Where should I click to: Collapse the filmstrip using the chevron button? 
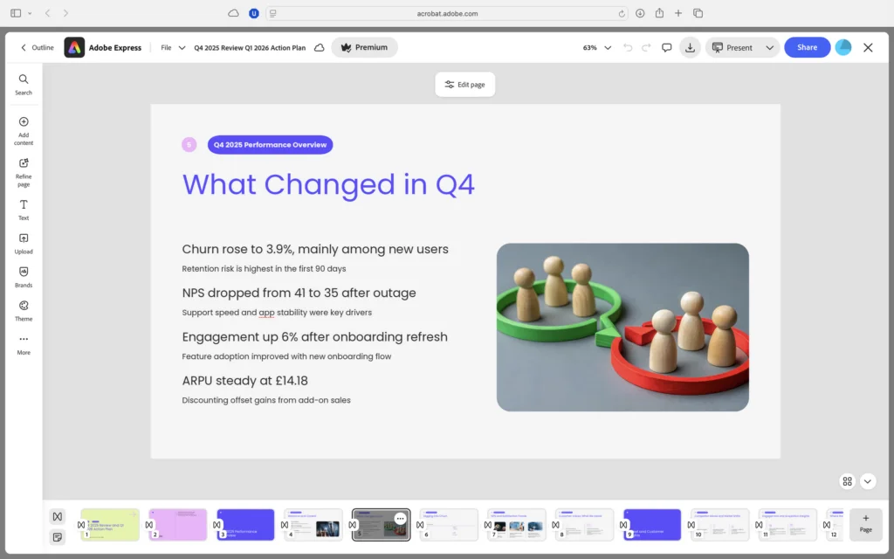(868, 481)
